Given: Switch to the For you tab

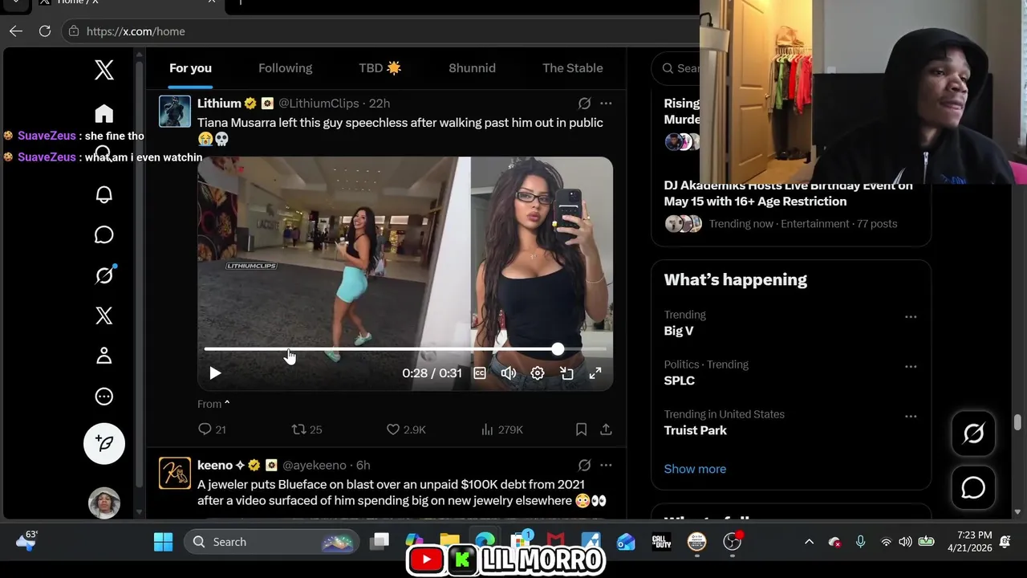Looking at the screenshot, I should 190,68.
